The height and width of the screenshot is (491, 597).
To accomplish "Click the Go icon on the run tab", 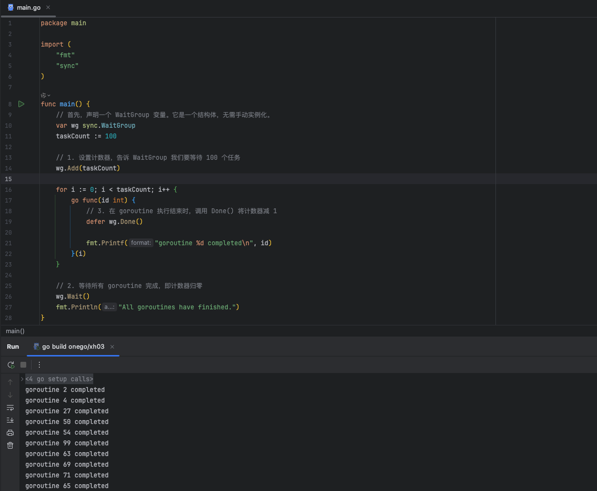I will pos(36,346).
